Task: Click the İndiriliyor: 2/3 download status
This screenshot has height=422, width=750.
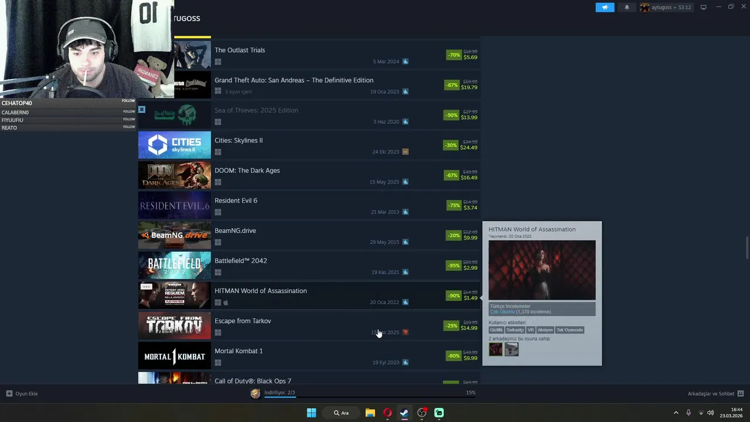Action: click(279, 392)
